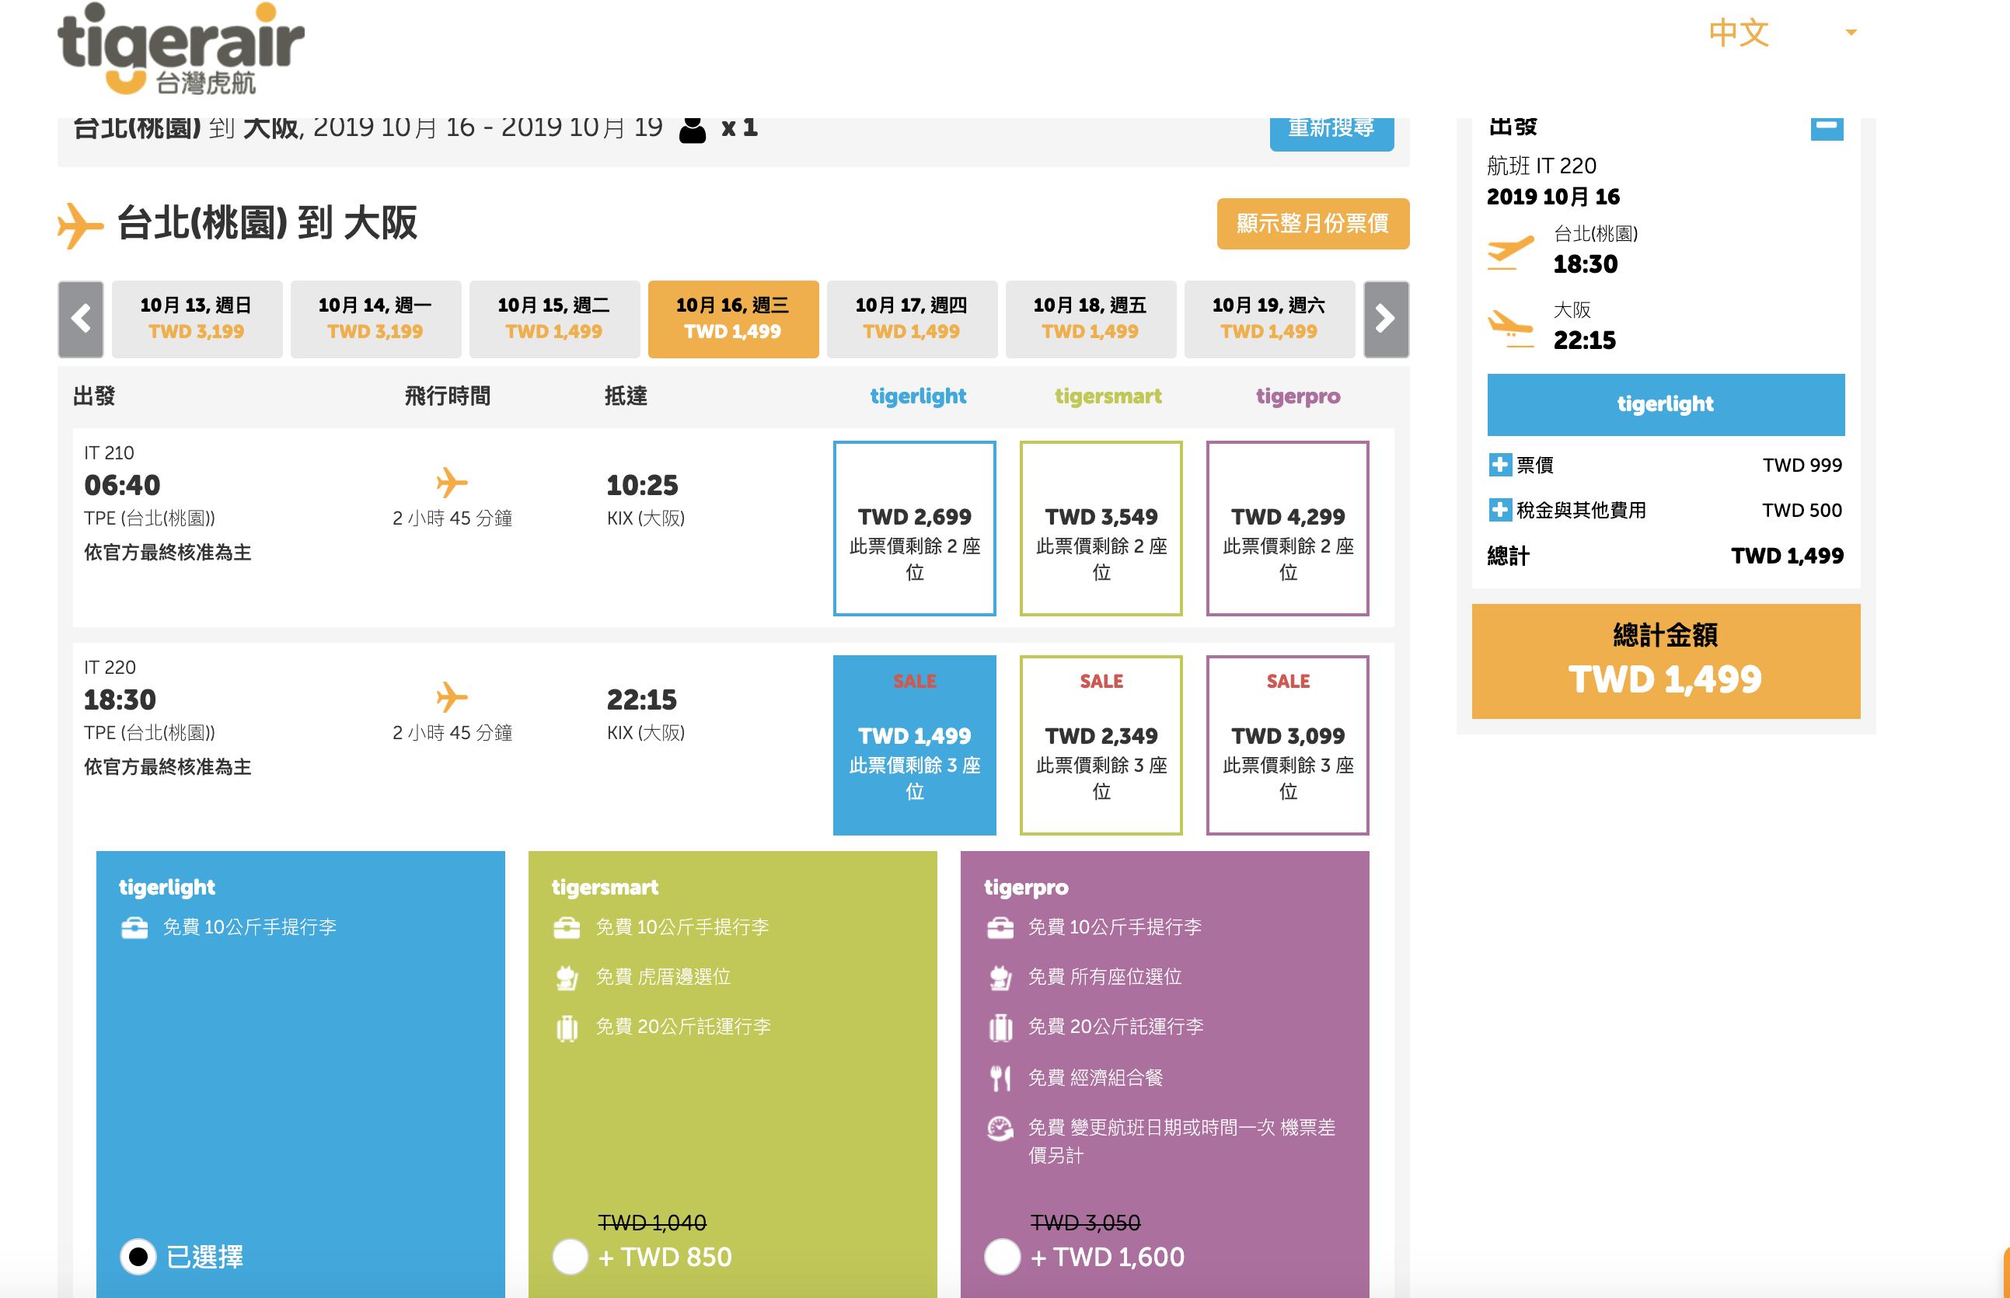Screen dimensions: 2010x1298
Task: Click the tigerpro column header
Action: pyautogui.click(x=1297, y=396)
